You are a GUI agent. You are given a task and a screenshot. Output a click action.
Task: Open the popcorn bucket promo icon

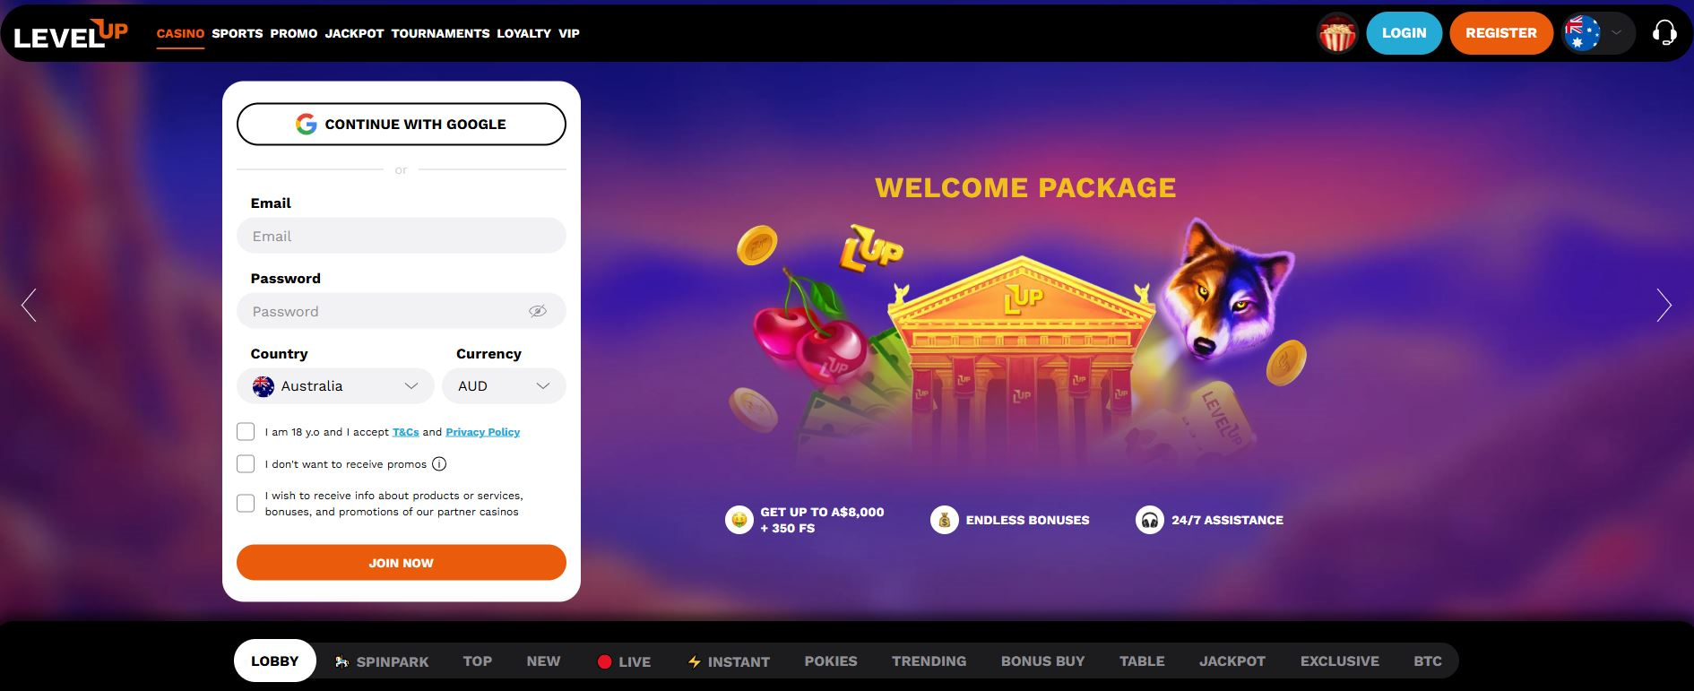pos(1337,34)
